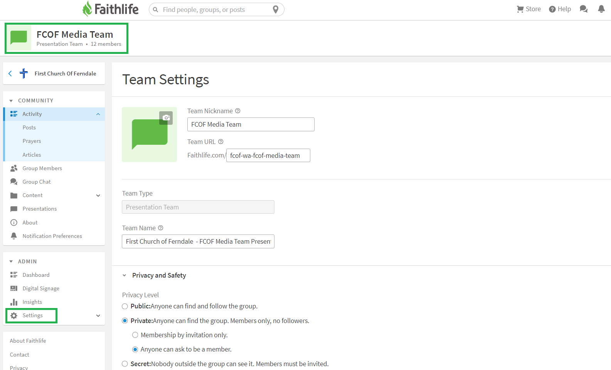Click the Team URL input field
Screen dimensions: 611x370
tap(268, 156)
